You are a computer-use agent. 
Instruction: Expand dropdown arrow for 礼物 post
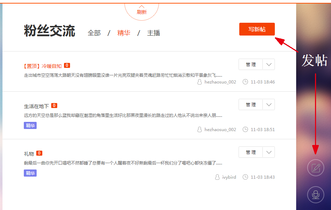click(x=269, y=152)
